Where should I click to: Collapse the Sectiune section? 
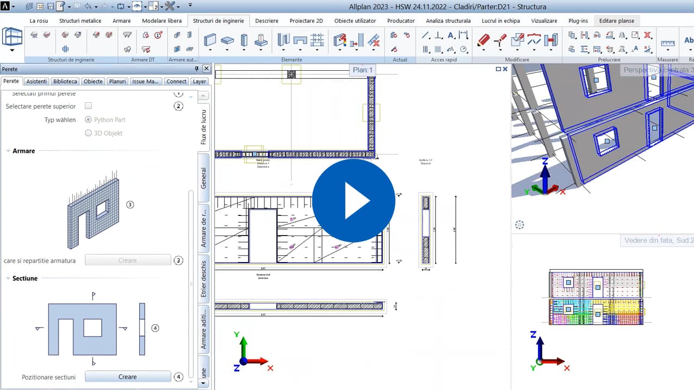[8, 278]
